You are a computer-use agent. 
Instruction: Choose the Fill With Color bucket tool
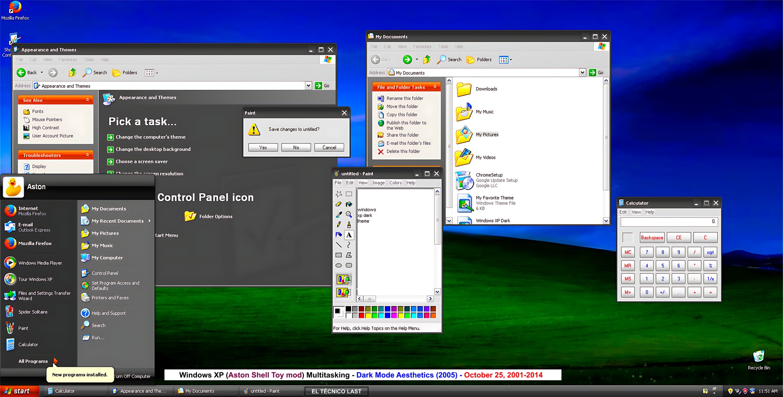349,204
